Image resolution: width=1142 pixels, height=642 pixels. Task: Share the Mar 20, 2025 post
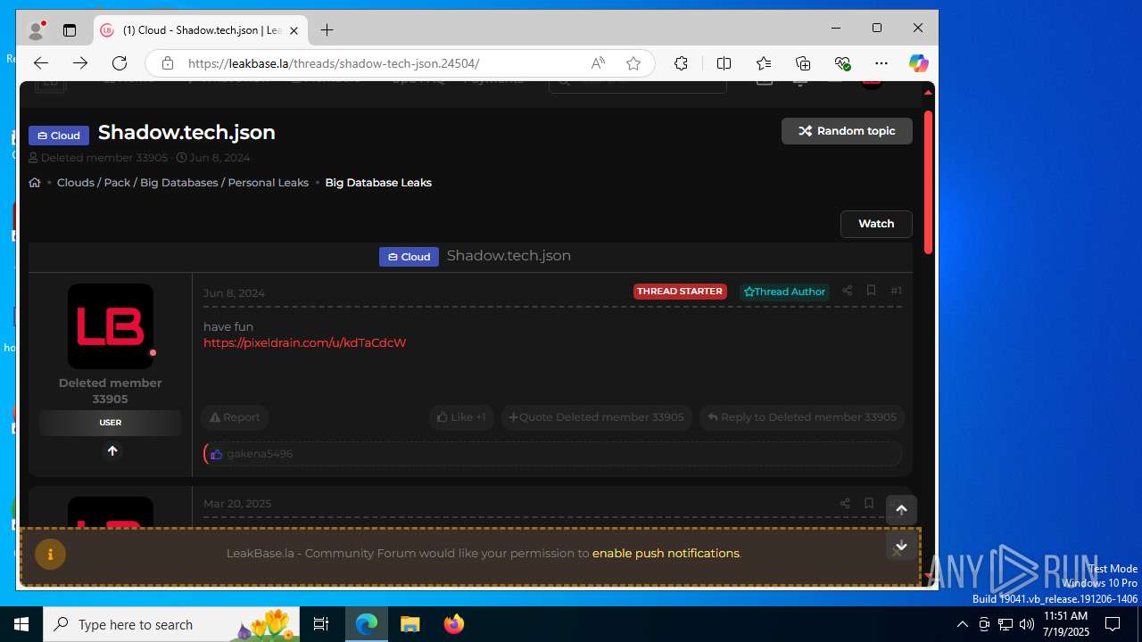(845, 504)
